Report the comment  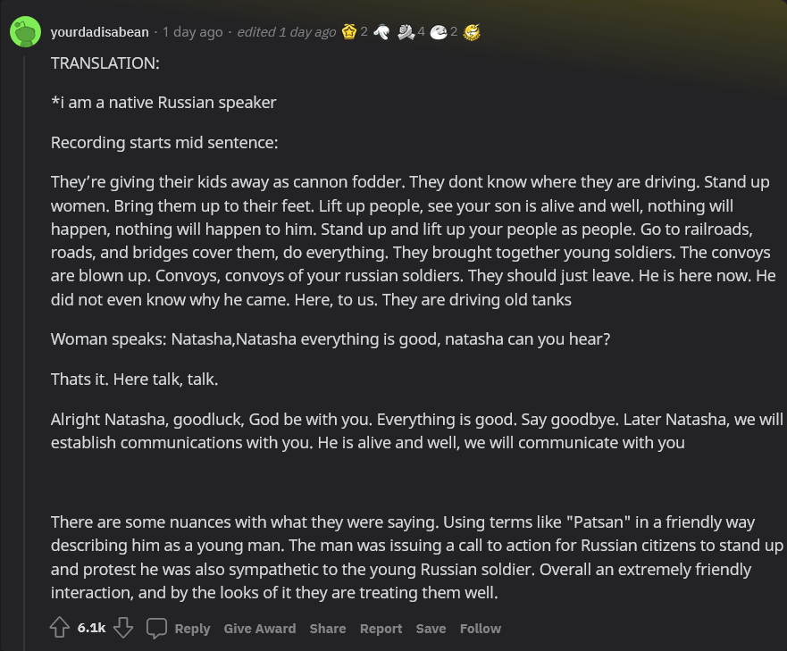[381, 629]
